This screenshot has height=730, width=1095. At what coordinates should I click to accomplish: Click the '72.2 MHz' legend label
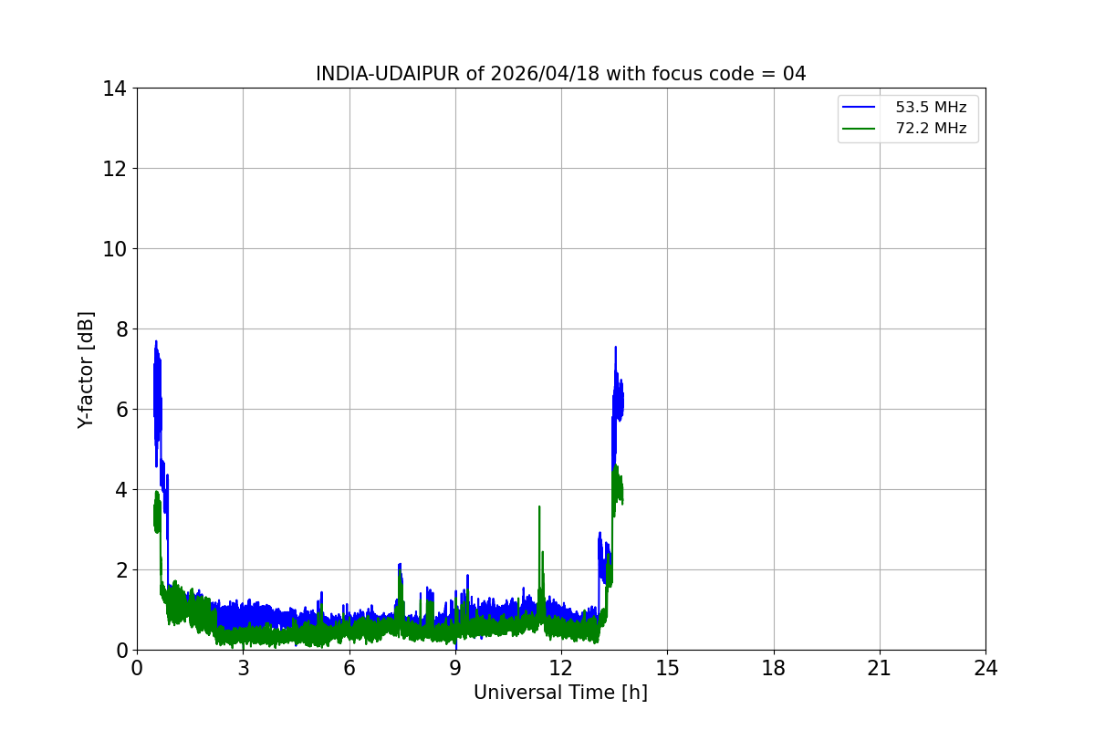coord(931,129)
